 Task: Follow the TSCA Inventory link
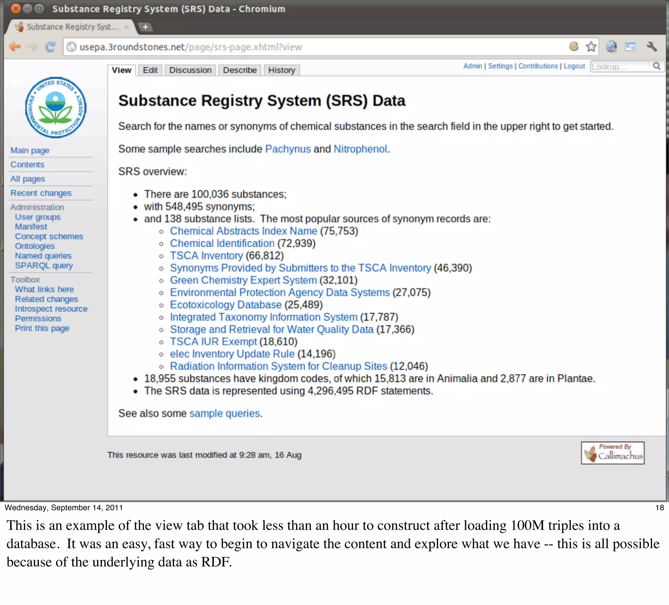pyautogui.click(x=206, y=256)
